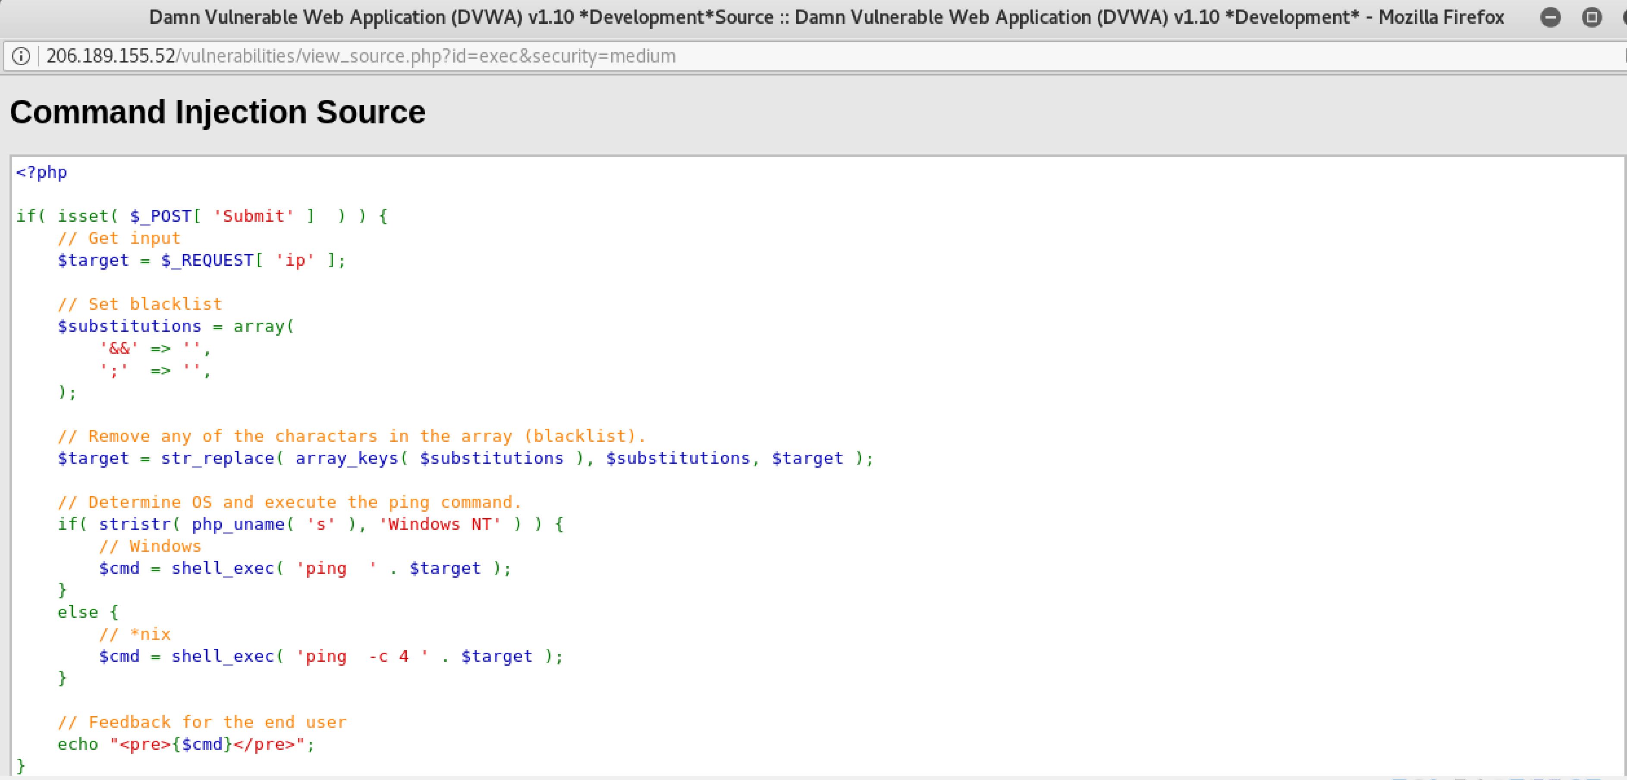Click the 'else {' line

coord(88,612)
